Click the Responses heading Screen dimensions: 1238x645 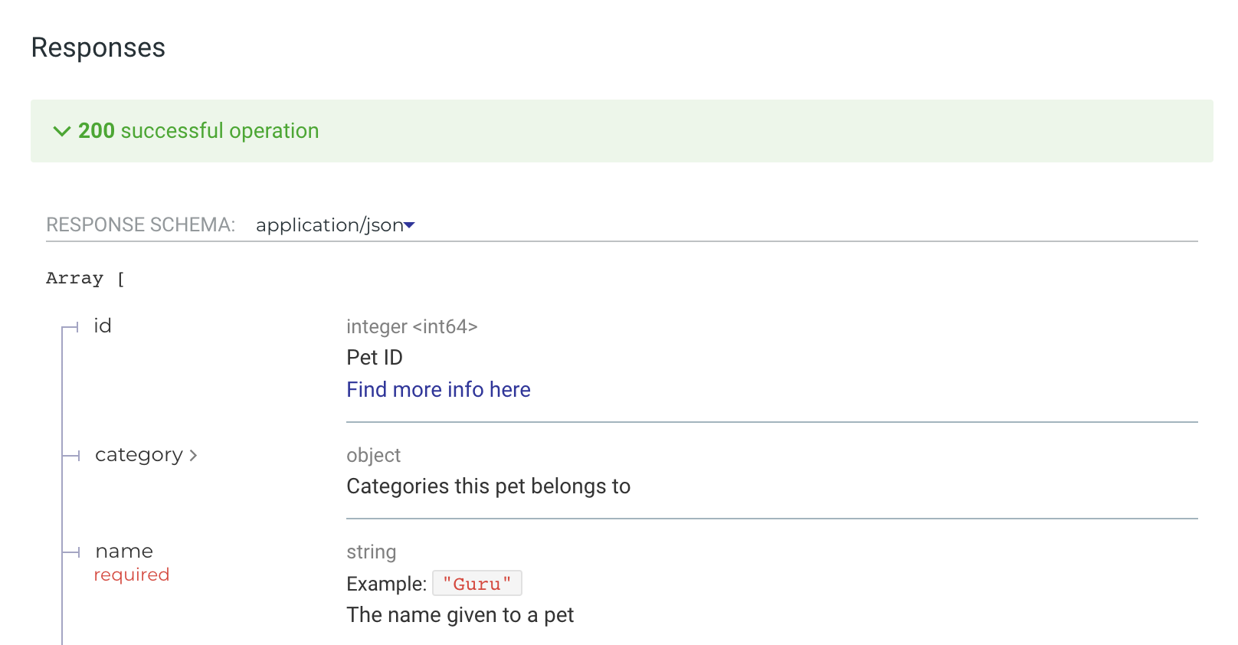(97, 47)
